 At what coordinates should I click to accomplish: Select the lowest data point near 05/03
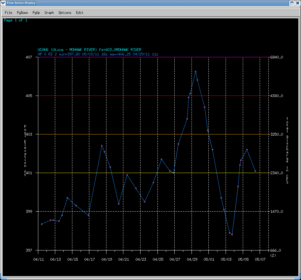pos(232,234)
